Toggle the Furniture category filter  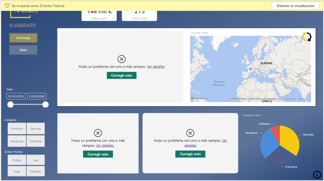click(17, 129)
